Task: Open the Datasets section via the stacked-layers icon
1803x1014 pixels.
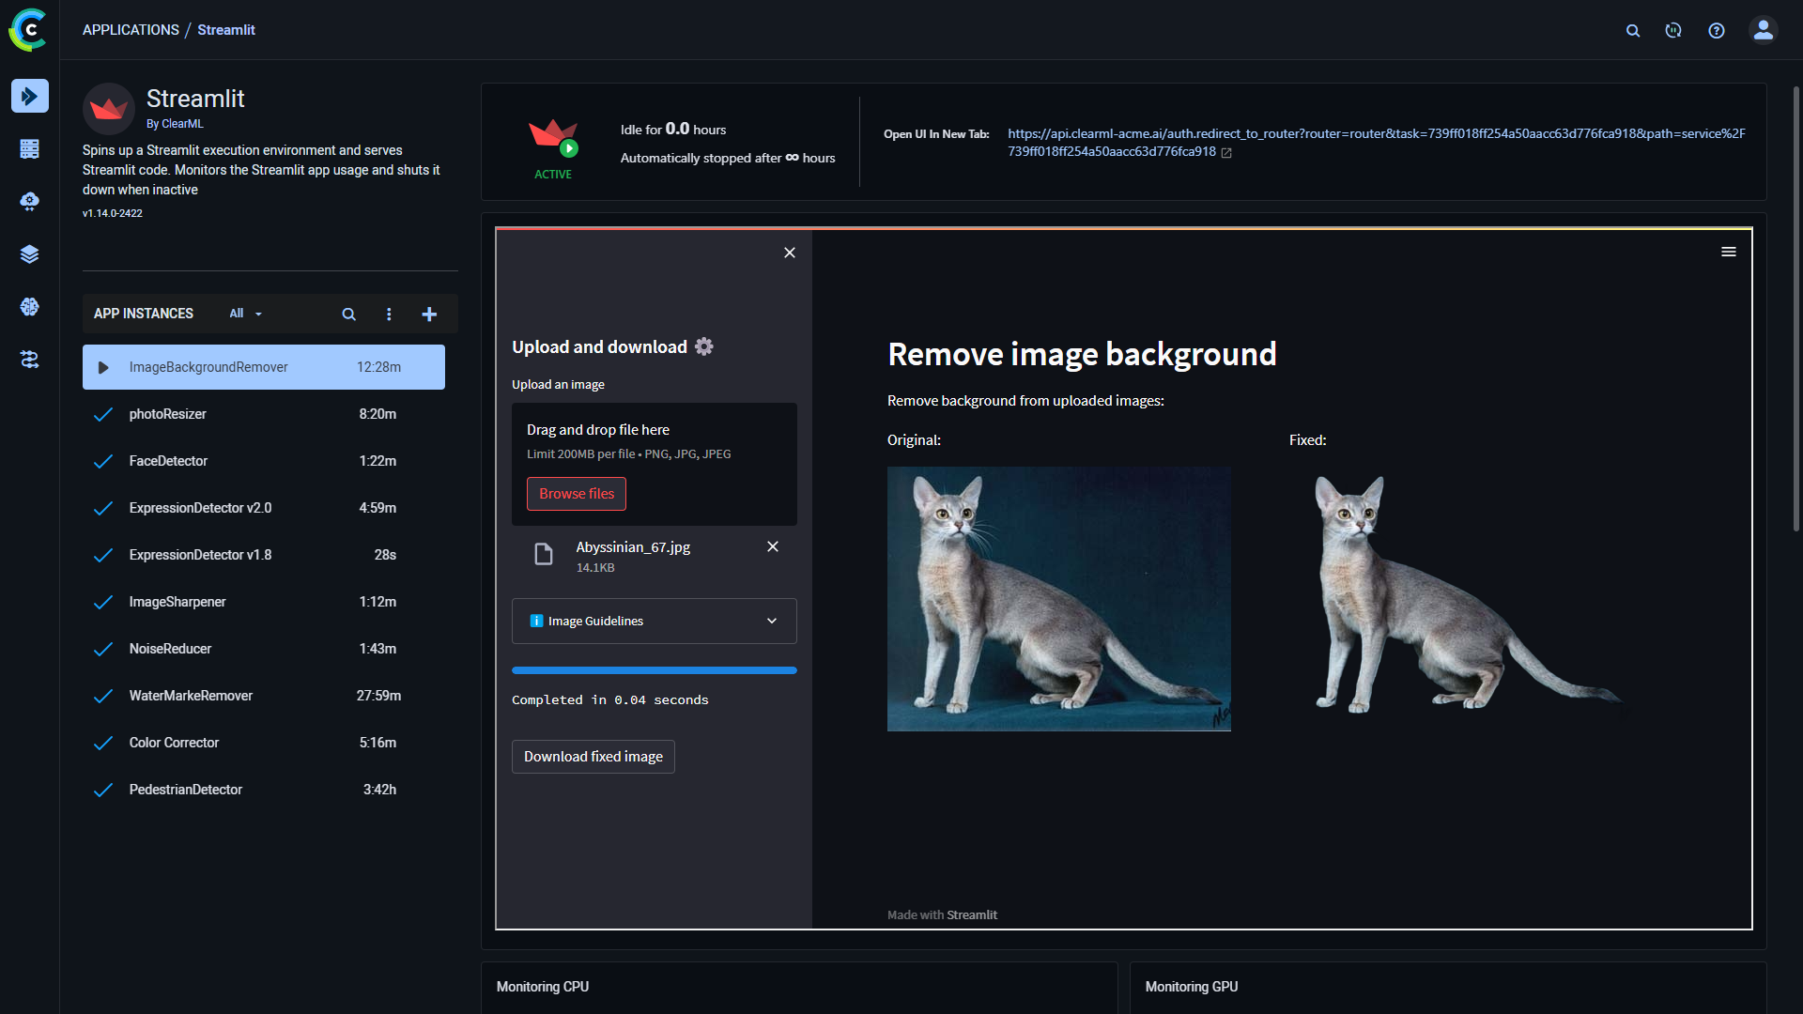Action: tap(30, 253)
